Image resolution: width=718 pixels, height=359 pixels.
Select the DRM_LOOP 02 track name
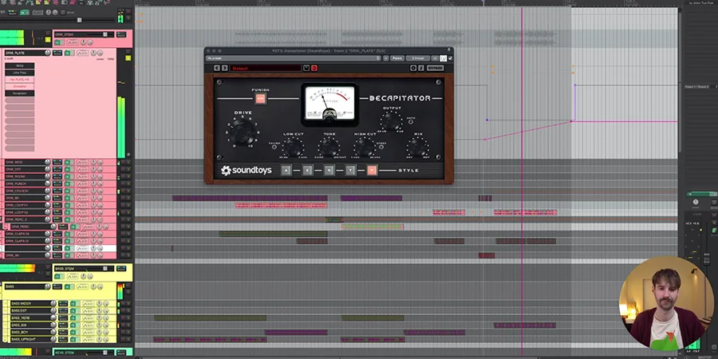pyautogui.click(x=17, y=212)
